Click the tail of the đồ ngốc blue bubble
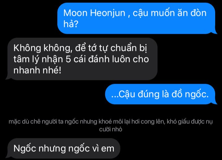This screenshot has width=222, height=160. coord(215,103)
